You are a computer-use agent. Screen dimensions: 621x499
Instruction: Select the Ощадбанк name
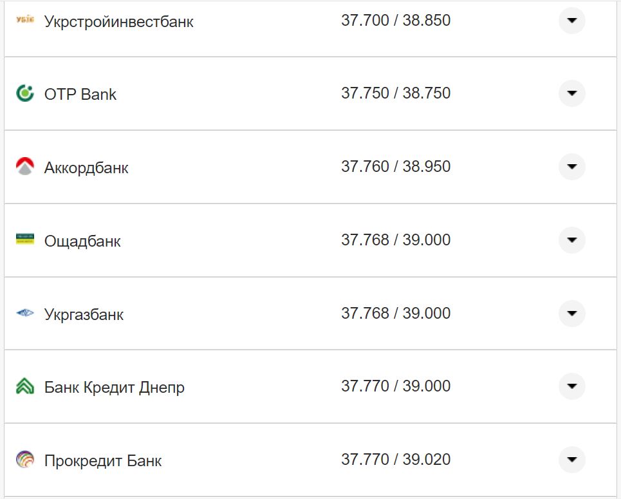pos(82,241)
